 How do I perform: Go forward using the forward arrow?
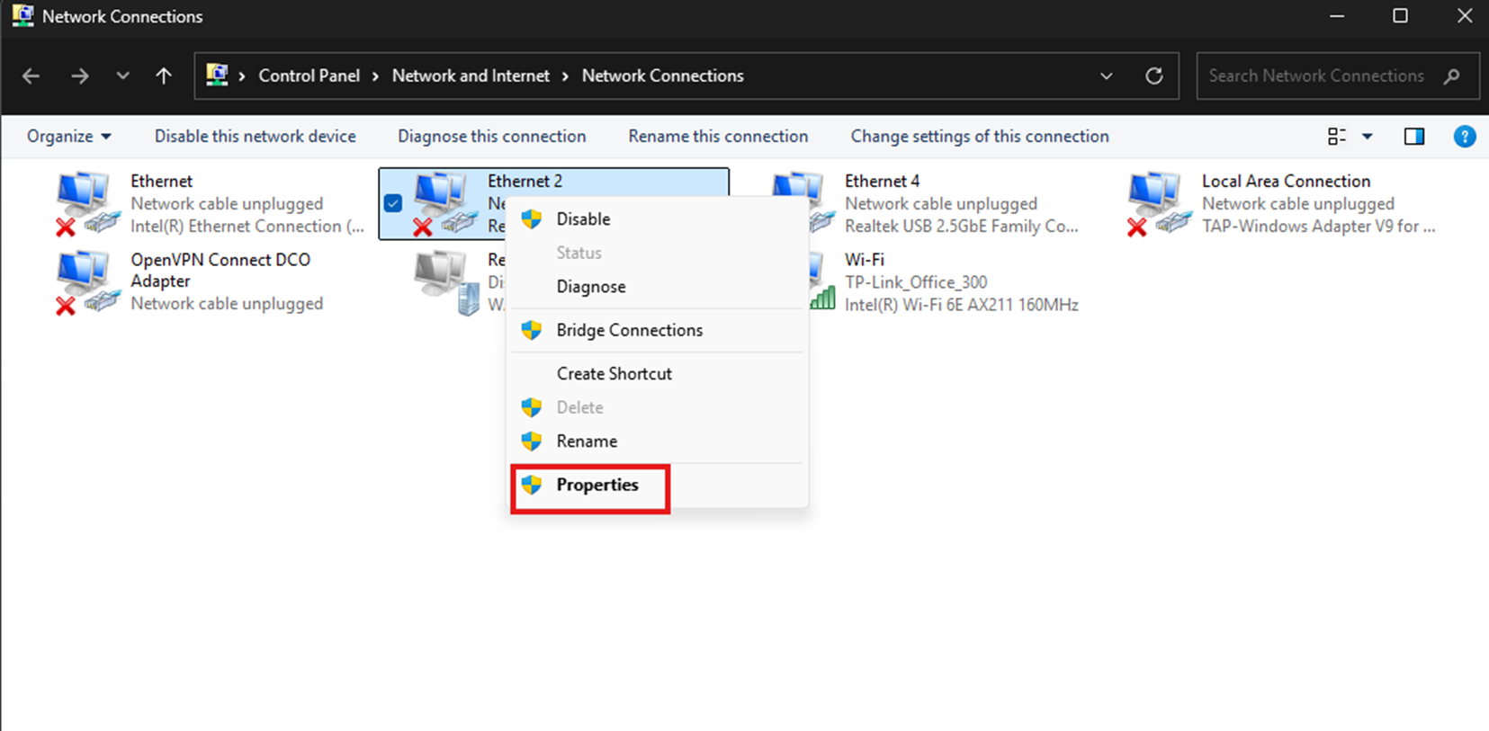pos(80,76)
